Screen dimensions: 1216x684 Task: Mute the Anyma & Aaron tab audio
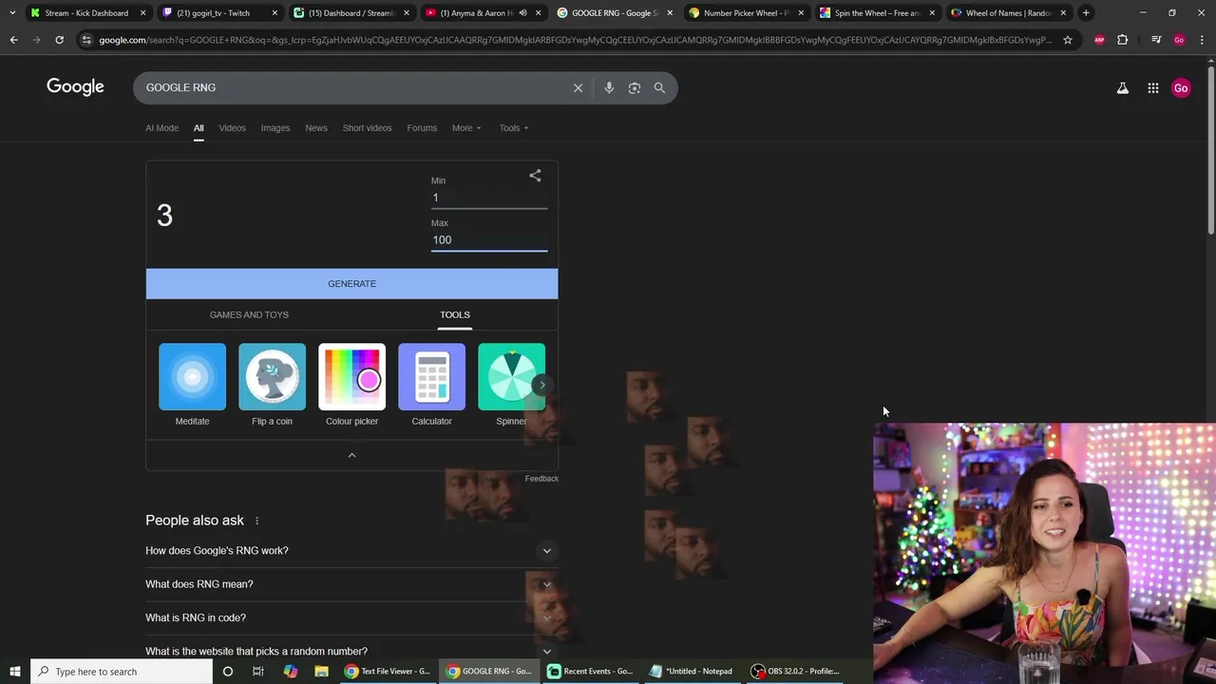[x=522, y=12]
